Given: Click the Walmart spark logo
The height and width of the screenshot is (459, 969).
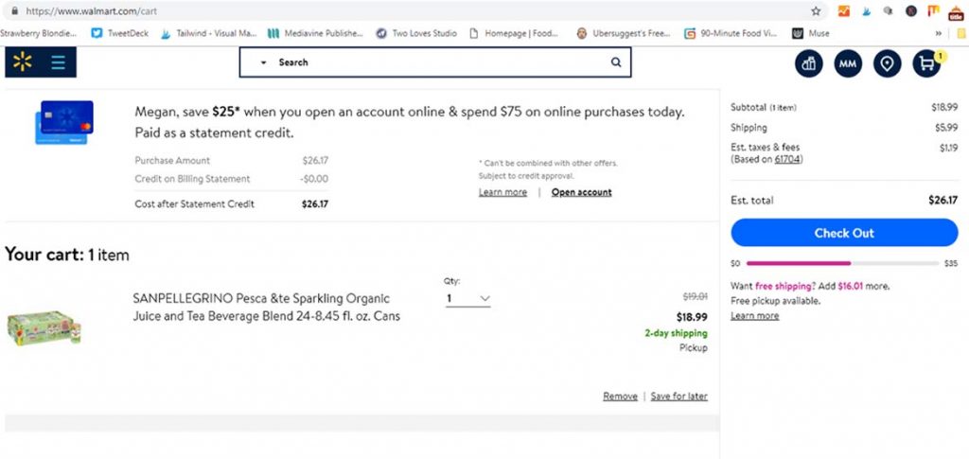Looking at the screenshot, I should point(23,62).
